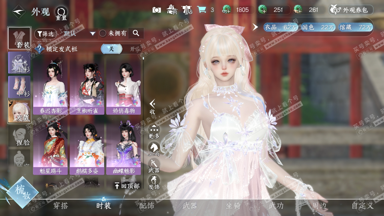This screenshot has height=216, width=384.
Task: Return to top with 回顶部
Action: pyautogui.click(x=127, y=186)
